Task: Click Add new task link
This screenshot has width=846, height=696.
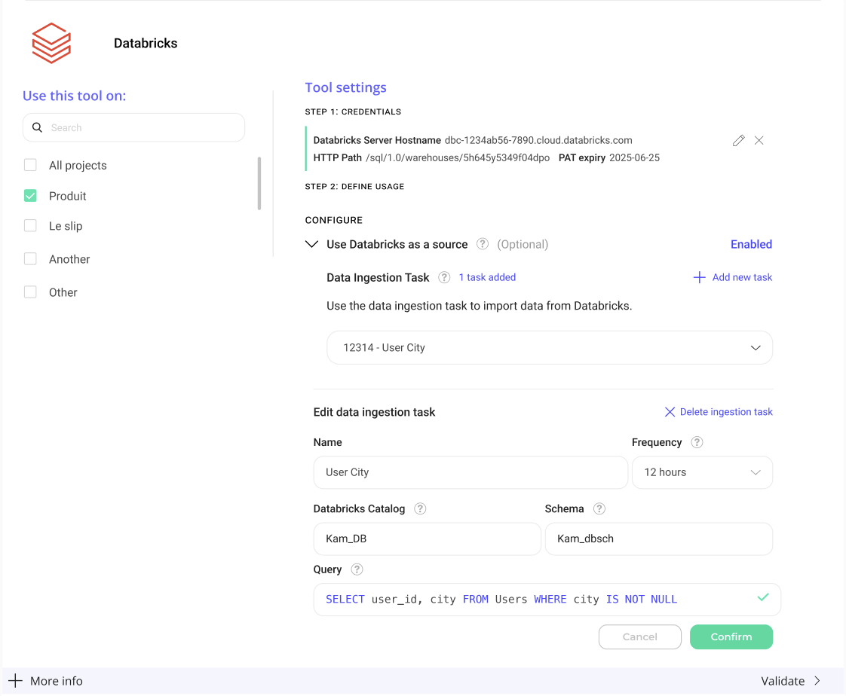Action: point(733,277)
